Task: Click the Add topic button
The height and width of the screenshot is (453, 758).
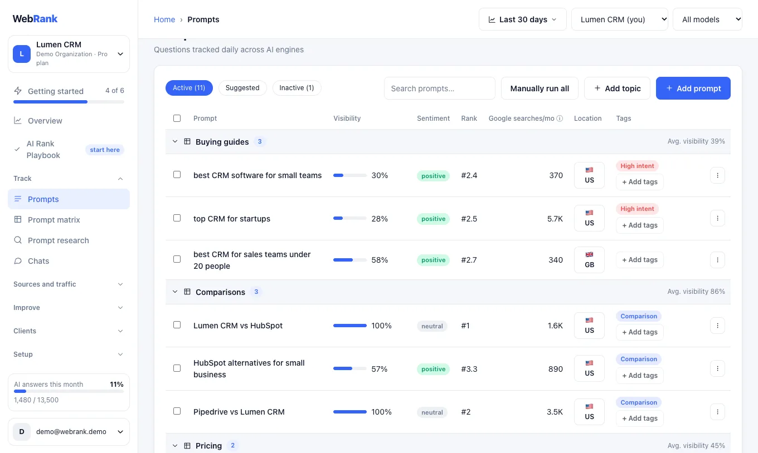Action: pos(617,88)
